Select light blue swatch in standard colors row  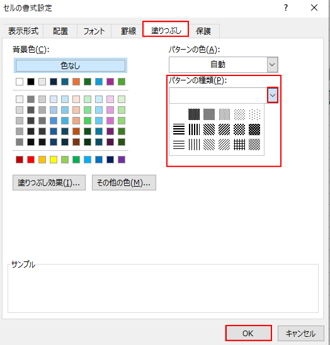(88, 160)
